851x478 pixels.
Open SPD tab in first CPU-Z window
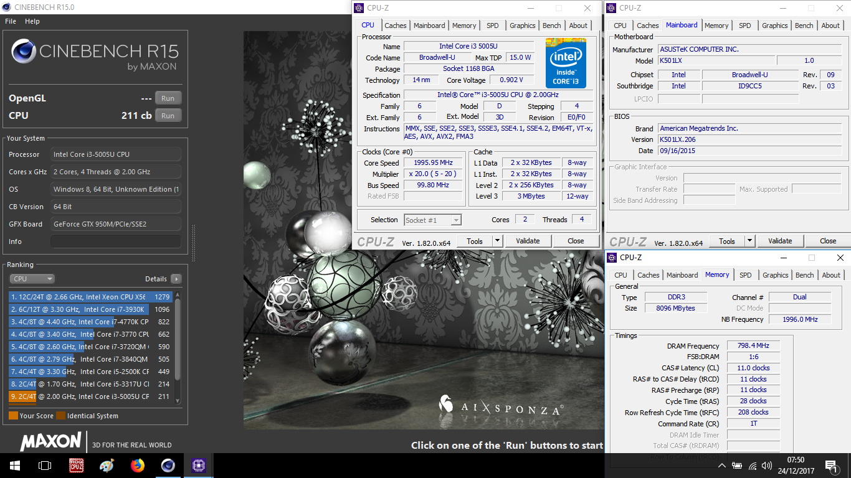[x=493, y=26]
